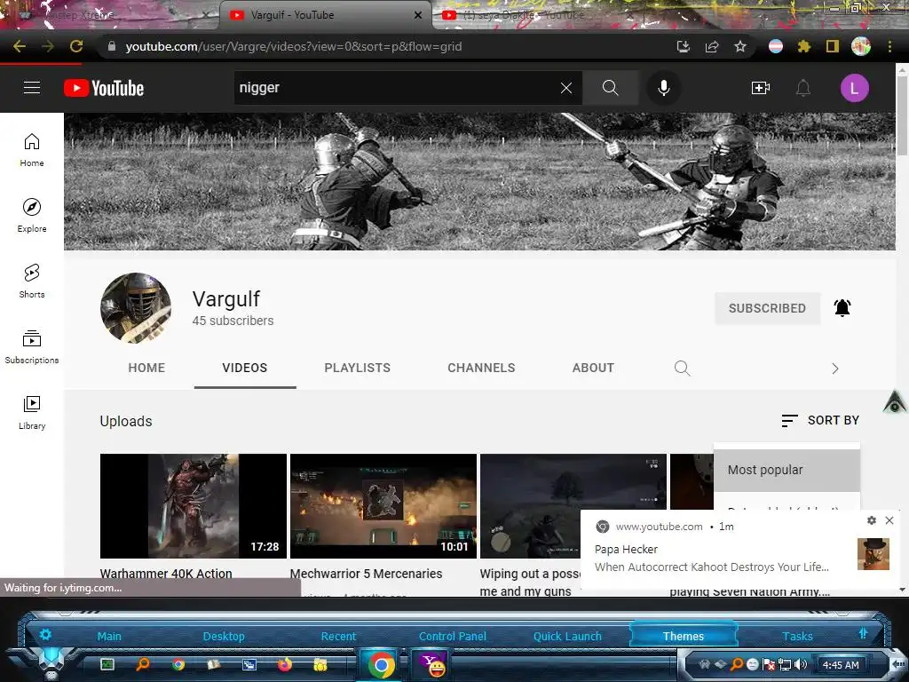Click the magnifier search button in the header
The height and width of the screenshot is (682, 909).
click(x=610, y=88)
